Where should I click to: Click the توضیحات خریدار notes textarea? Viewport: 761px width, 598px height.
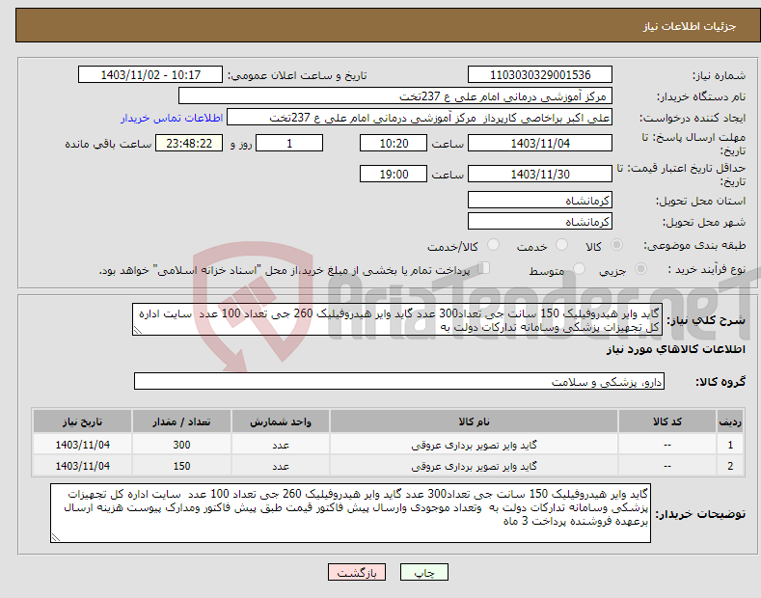pyautogui.click(x=350, y=513)
